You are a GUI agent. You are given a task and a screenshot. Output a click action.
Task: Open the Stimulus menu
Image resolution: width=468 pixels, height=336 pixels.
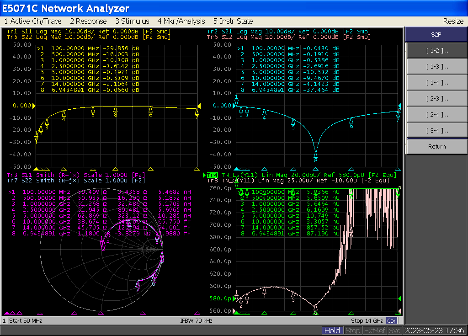132,21
